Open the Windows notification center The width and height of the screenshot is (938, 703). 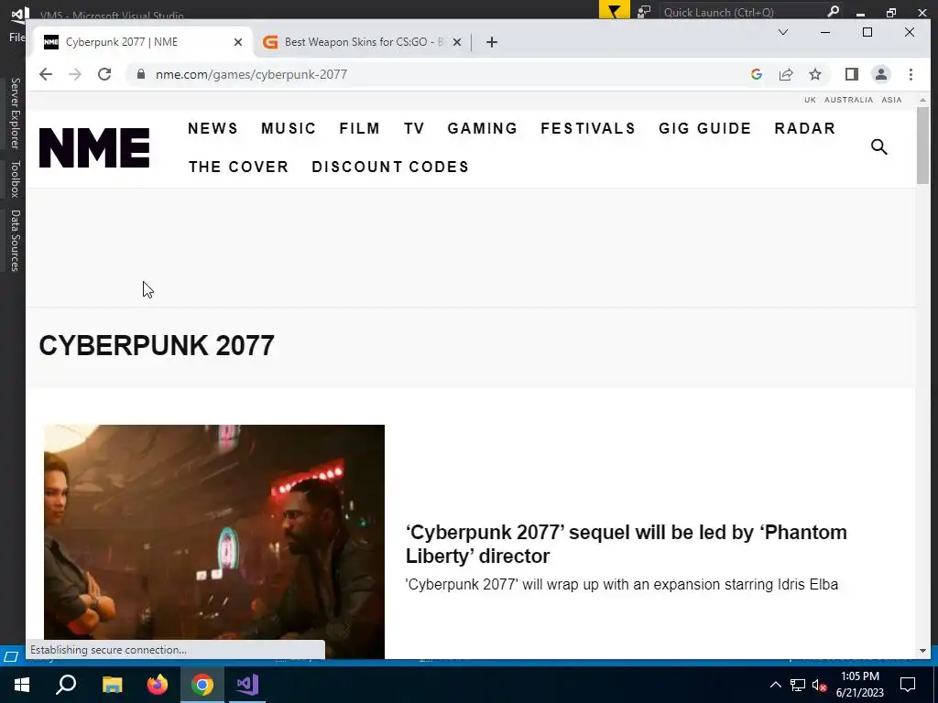click(x=908, y=685)
